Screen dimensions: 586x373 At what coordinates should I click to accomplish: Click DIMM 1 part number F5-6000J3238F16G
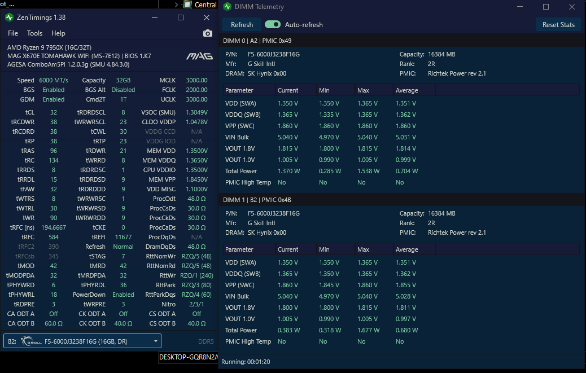pos(274,213)
